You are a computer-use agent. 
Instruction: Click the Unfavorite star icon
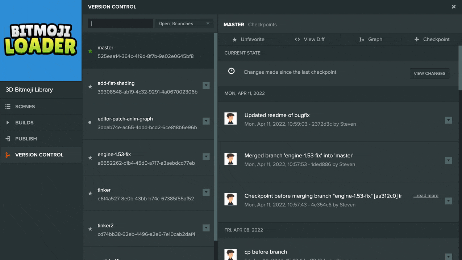234,39
